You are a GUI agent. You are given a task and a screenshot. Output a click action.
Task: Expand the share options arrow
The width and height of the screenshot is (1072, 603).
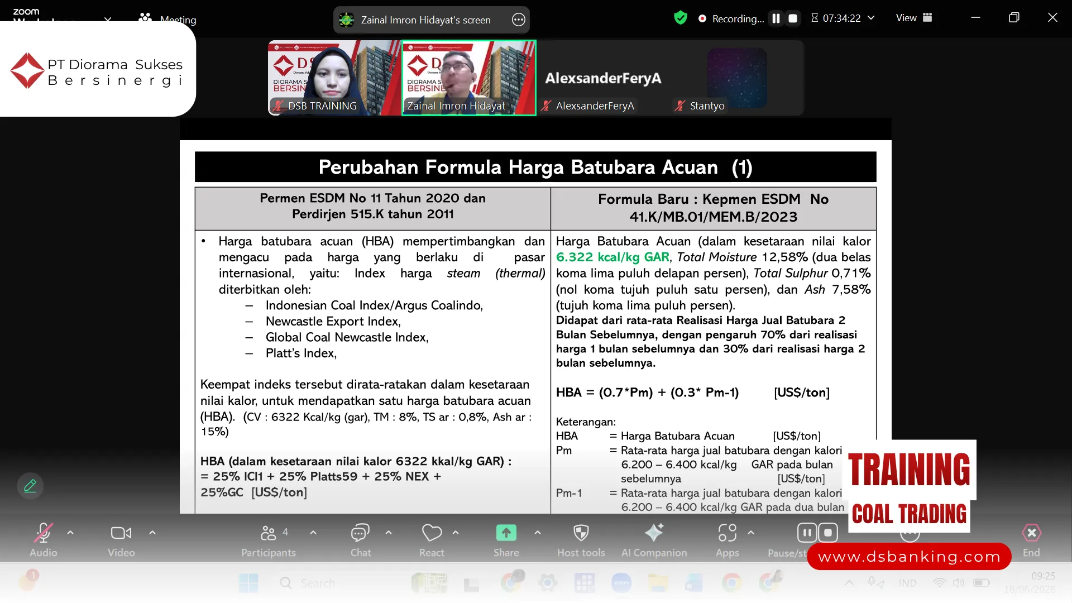click(x=538, y=533)
